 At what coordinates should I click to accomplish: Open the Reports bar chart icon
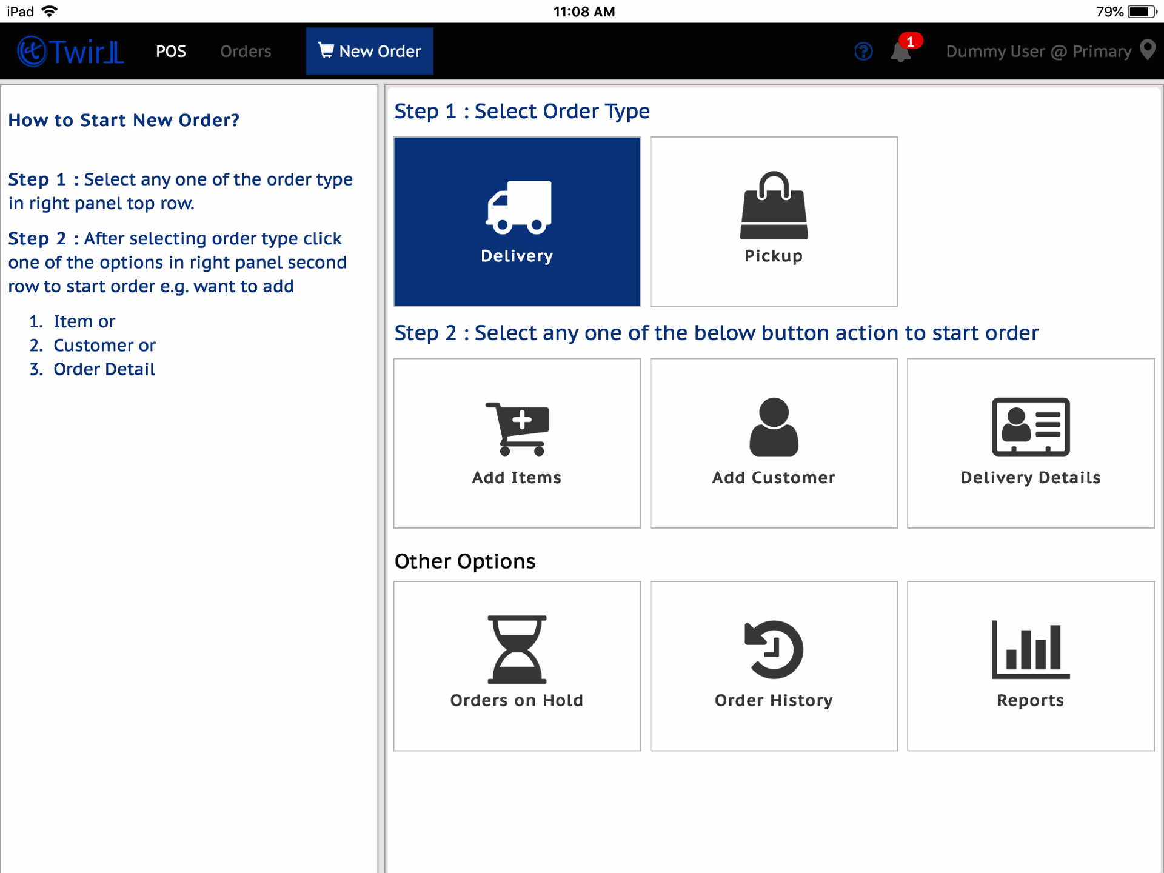coord(1030,649)
